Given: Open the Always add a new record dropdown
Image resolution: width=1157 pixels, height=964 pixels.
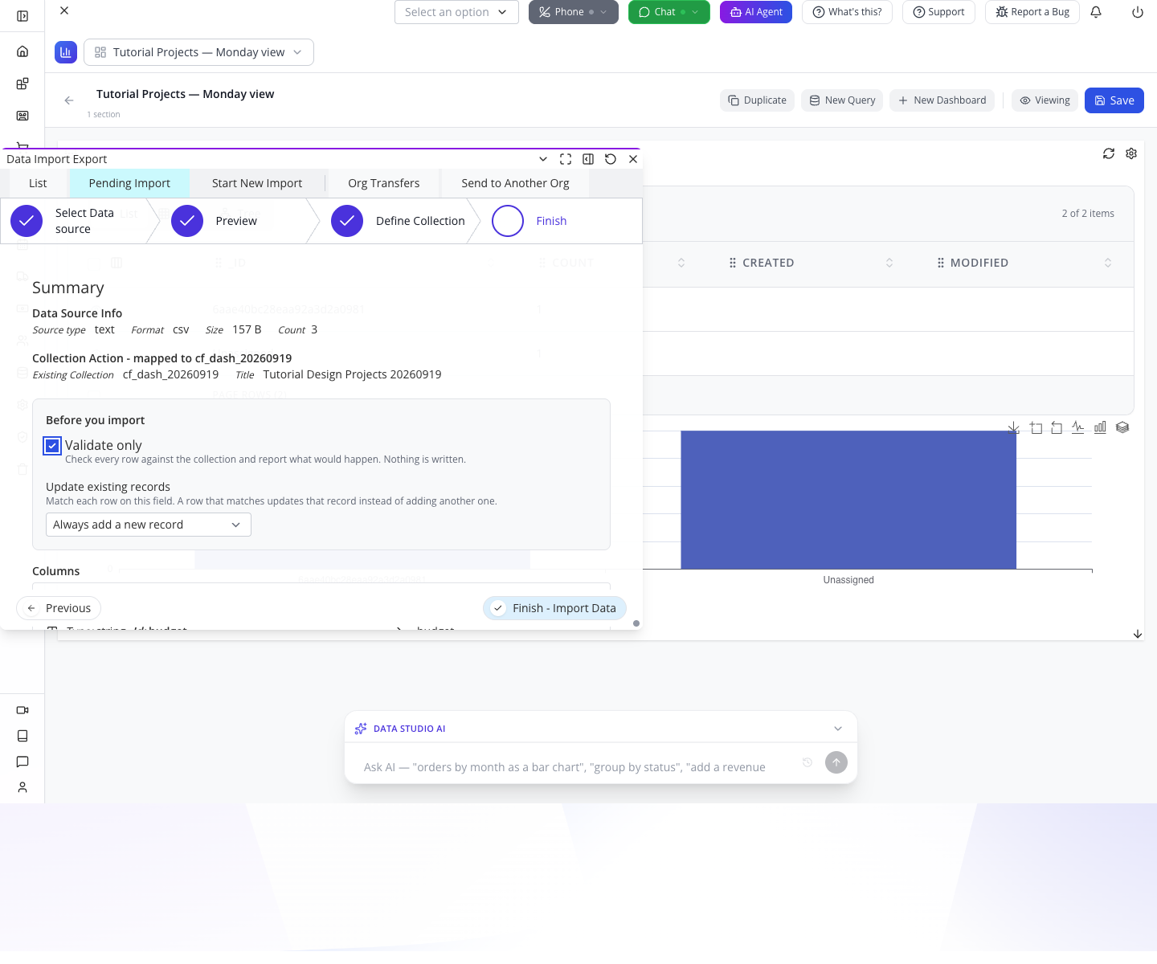Looking at the screenshot, I should [x=149, y=525].
